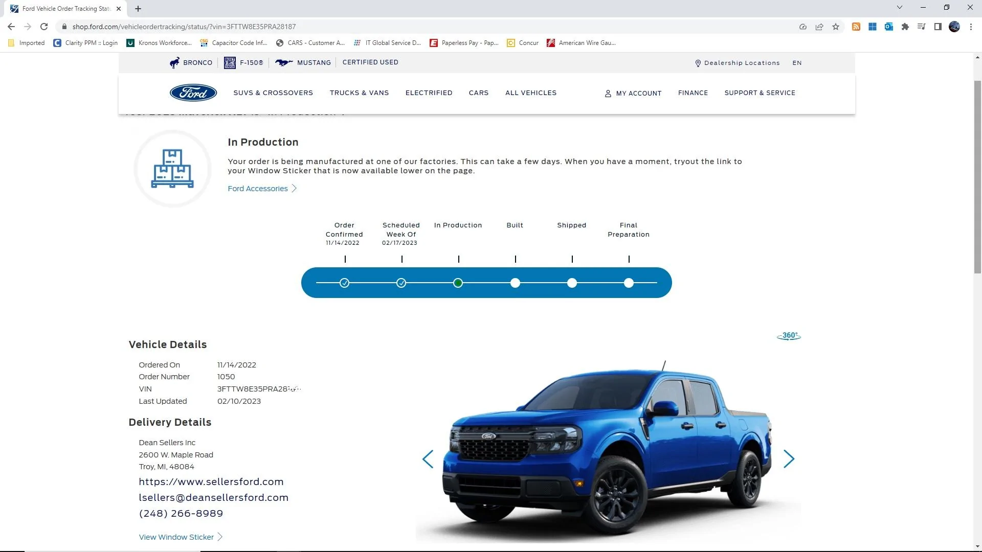This screenshot has width=982, height=552.
Task: Open Support & Service menu
Action: pyautogui.click(x=760, y=93)
